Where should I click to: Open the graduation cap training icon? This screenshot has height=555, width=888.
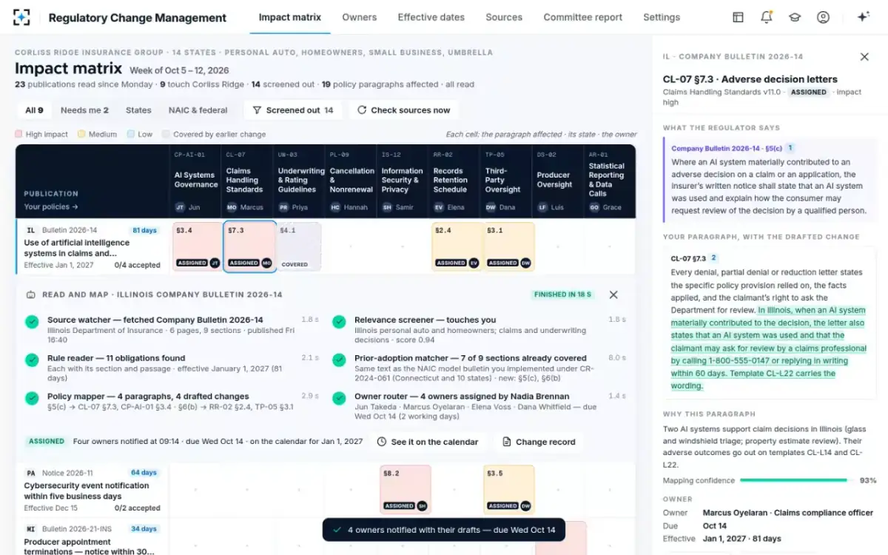pos(795,17)
